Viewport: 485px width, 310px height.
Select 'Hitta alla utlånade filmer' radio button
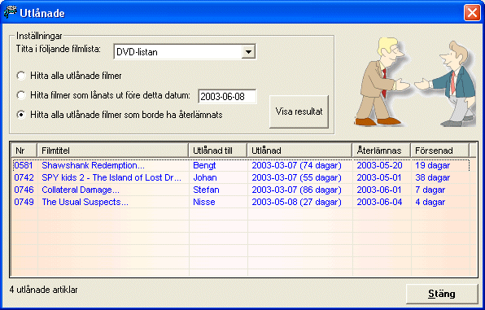point(21,76)
